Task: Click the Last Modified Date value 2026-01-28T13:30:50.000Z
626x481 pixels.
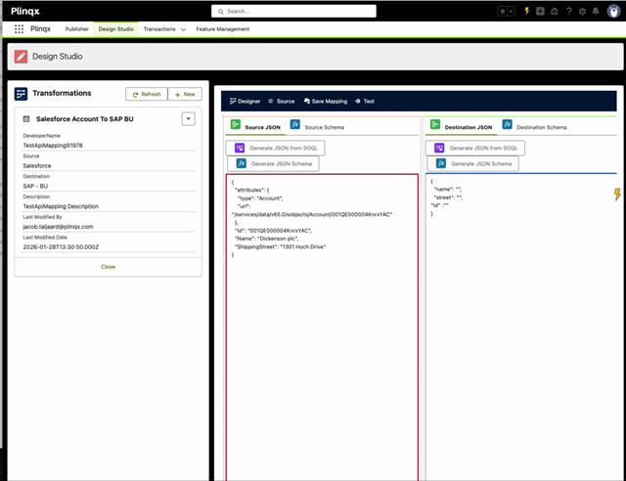Action: tap(61, 247)
